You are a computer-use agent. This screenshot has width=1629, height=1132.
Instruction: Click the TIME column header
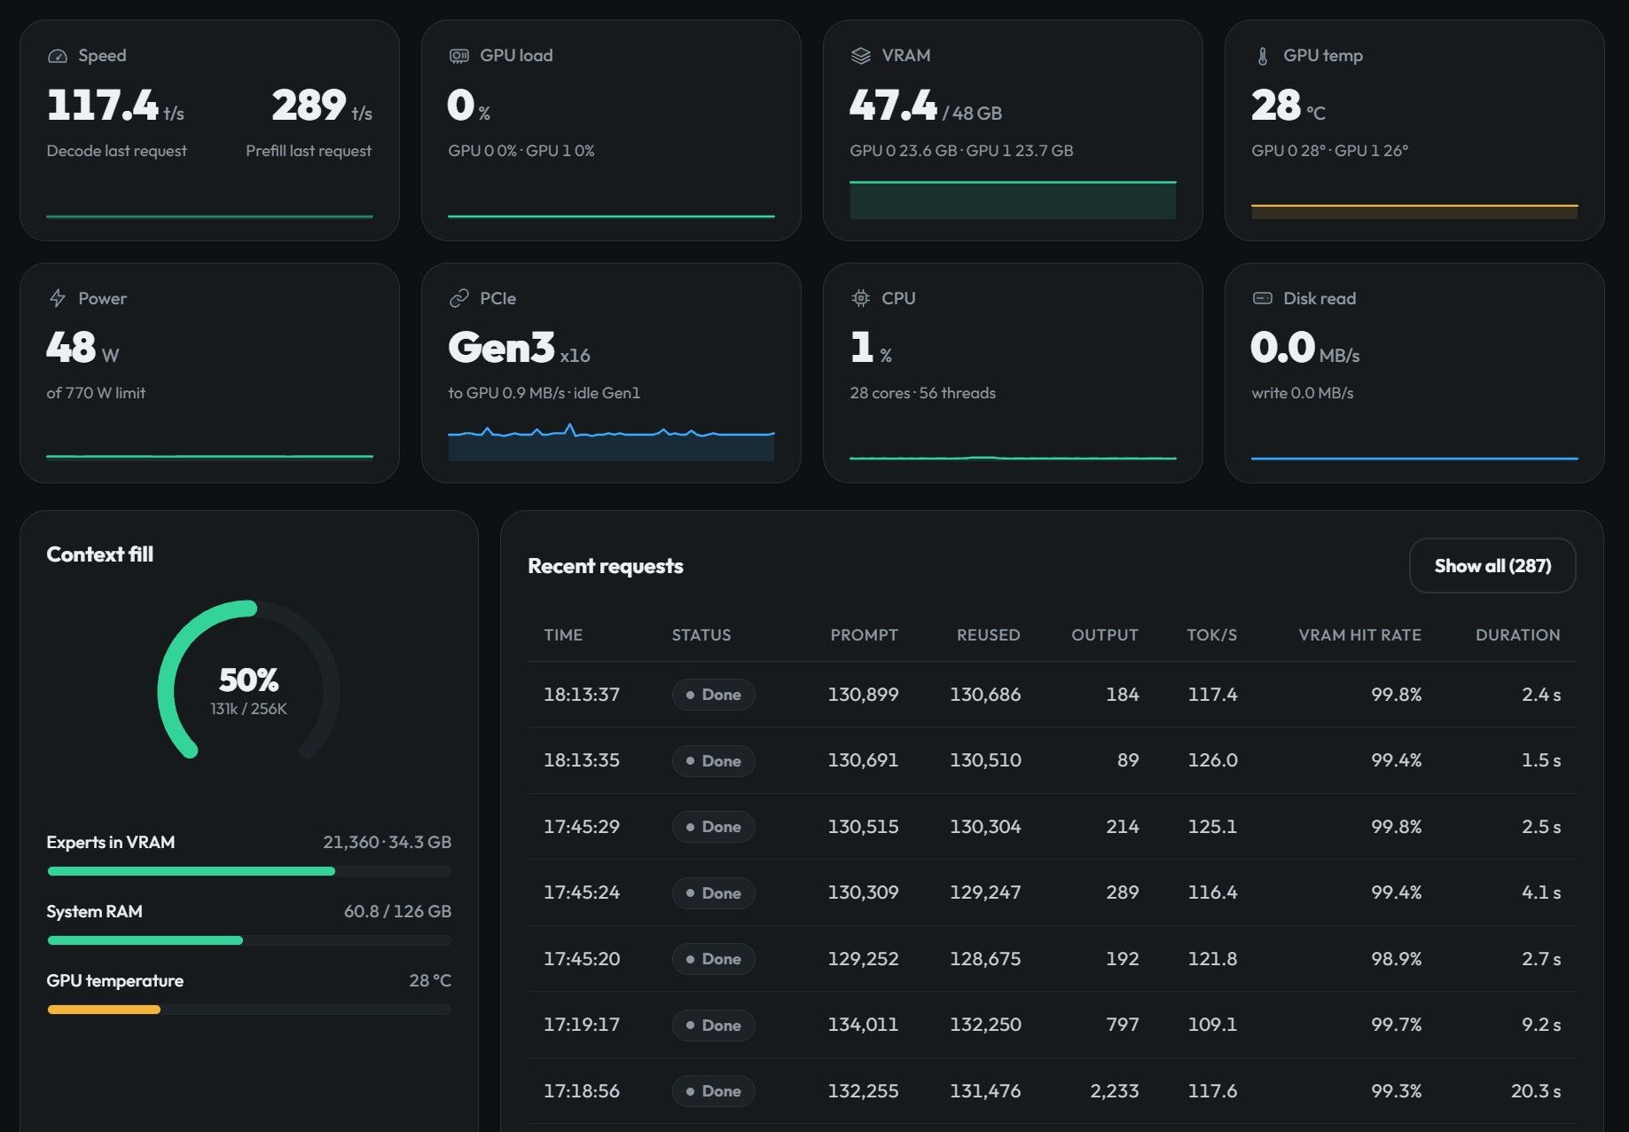pos(563,635)
